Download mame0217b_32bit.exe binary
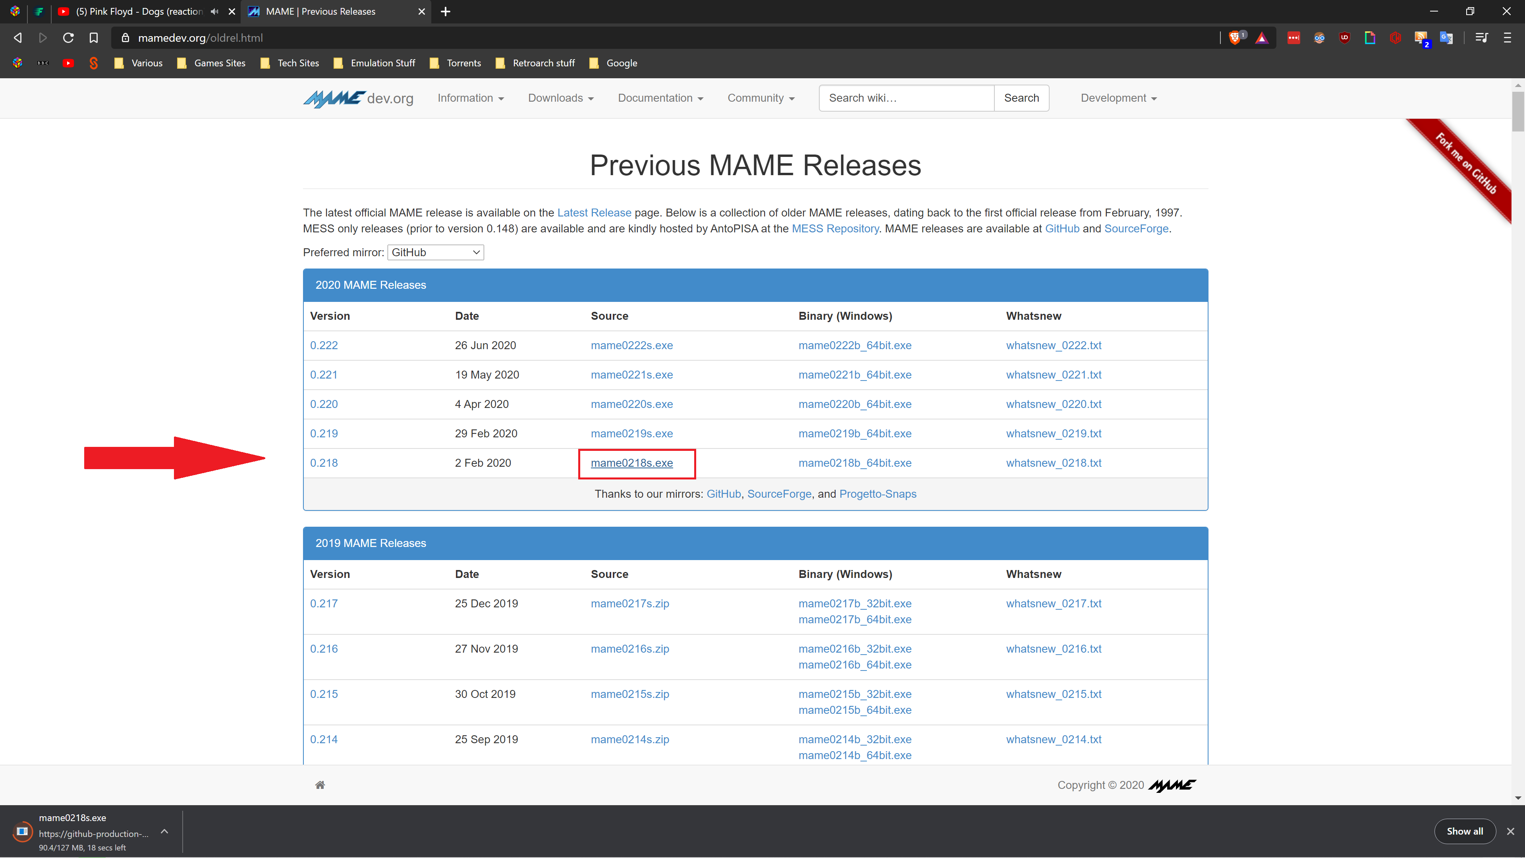Viewport: 1525px width, 858px height. (x=854, y=603)
